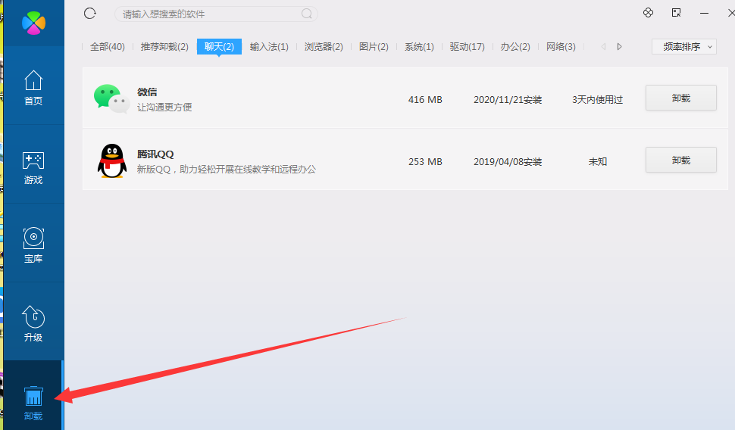Click the 让沟通更方便 description
The image size is (735, 430).
164,107
